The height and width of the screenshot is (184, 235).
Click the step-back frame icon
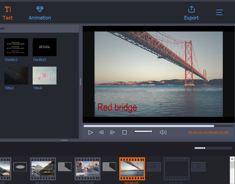[x=101, y=132]
